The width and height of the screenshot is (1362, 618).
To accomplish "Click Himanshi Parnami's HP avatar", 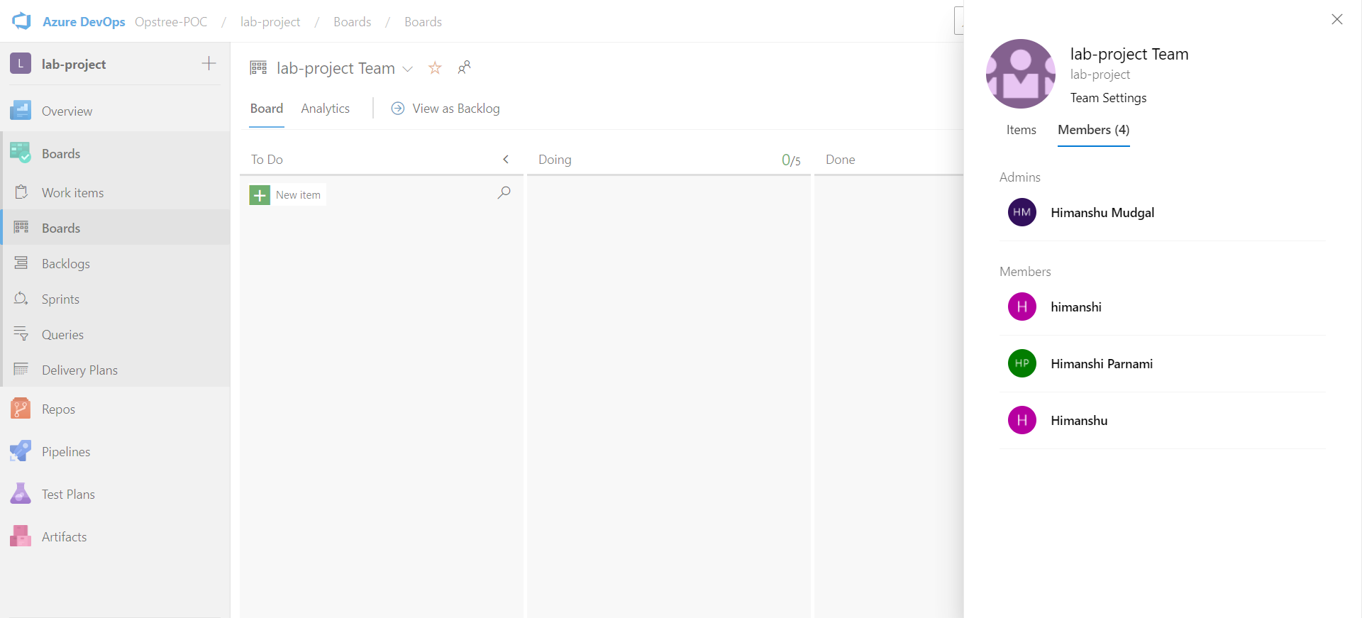I will (1021, 363).
